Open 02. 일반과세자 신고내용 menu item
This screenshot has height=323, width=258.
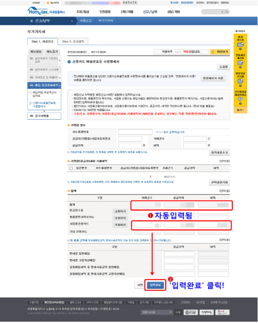pyautogui.click(x=44, y=70)
